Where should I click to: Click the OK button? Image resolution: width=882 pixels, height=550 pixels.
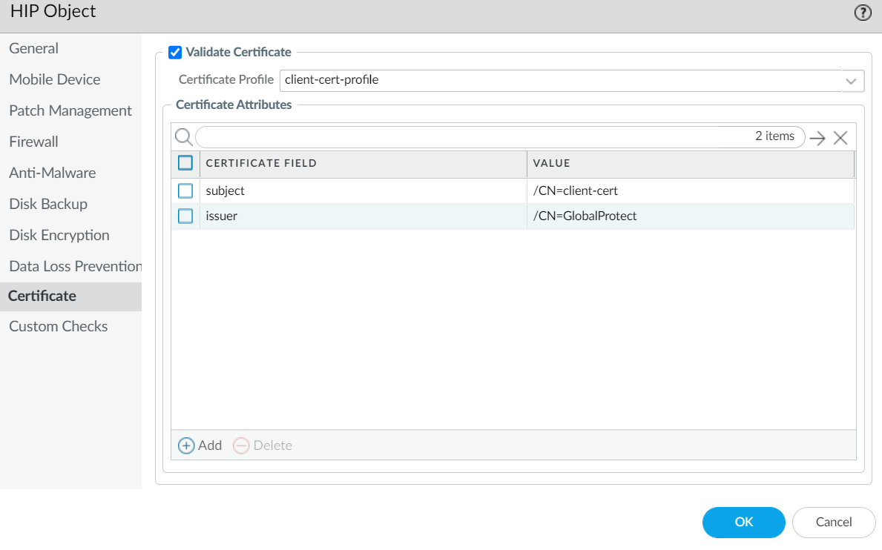click(x=743, y=523)
